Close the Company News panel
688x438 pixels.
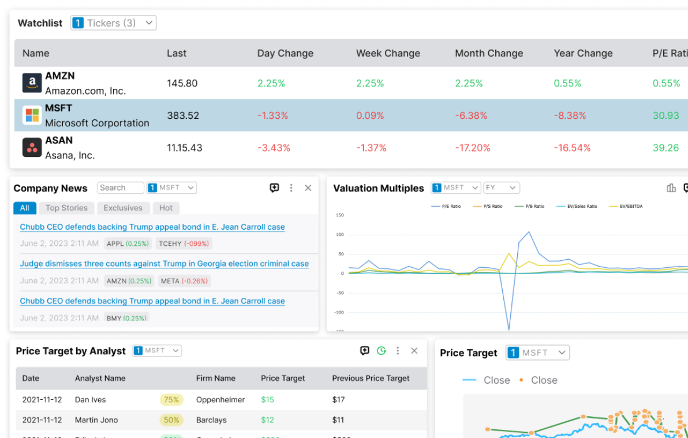coord(308,188)
